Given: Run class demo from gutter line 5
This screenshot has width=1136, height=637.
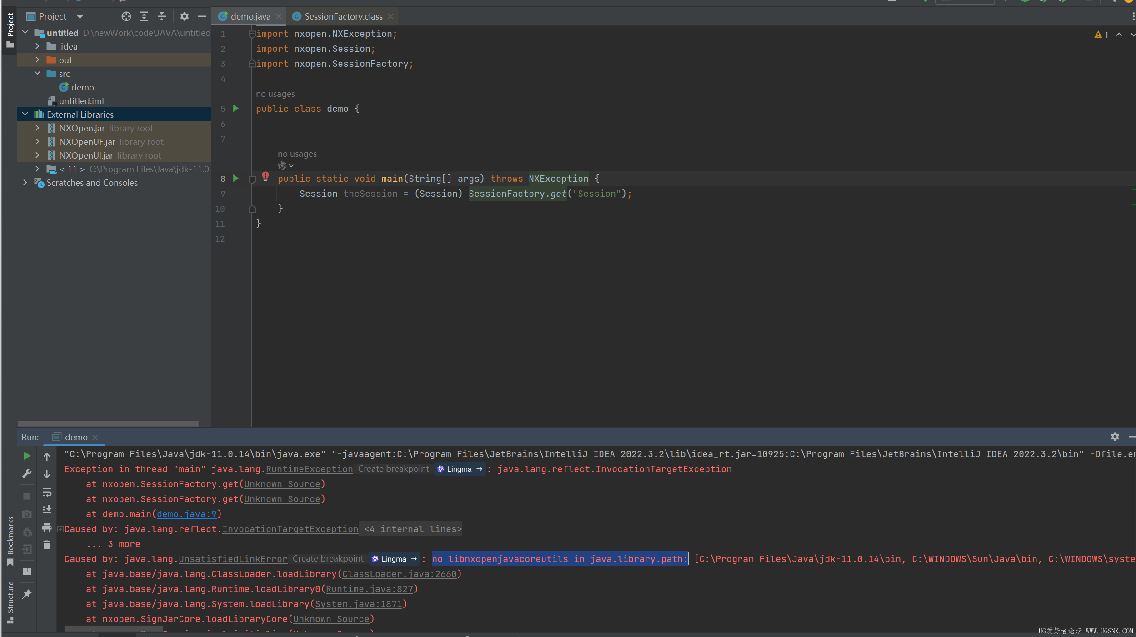Looking at the screenshot, I should pos(236,109).
